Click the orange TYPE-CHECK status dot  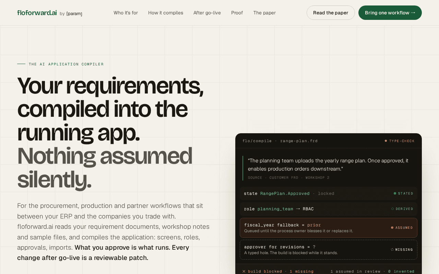point(386,141)
